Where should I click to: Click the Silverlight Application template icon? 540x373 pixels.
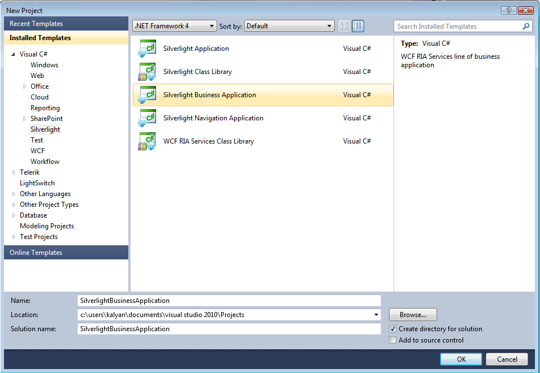tap(147, 49)
